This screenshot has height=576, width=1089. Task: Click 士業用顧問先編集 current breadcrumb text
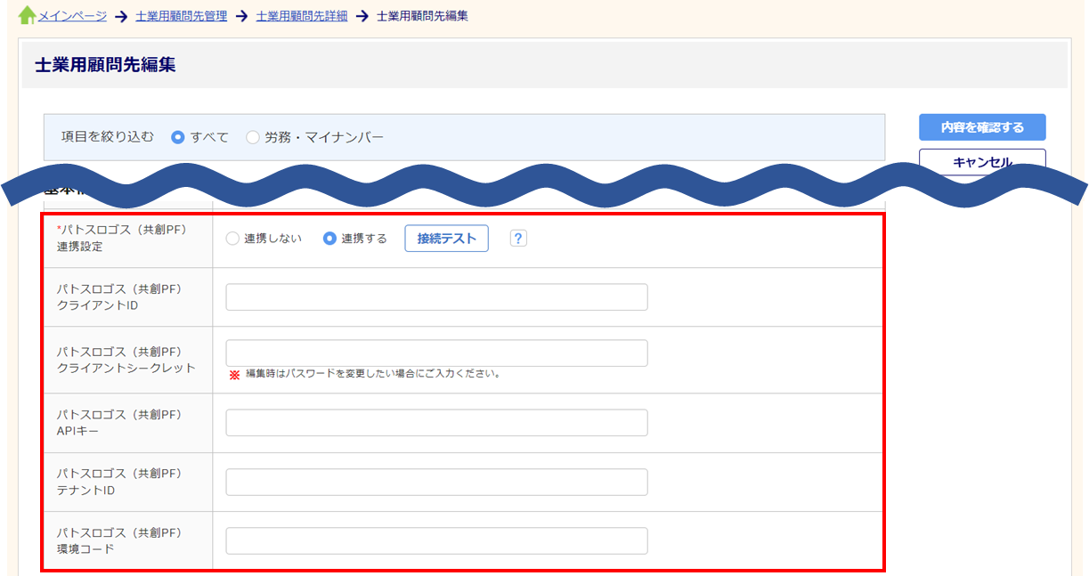[422, 16]
